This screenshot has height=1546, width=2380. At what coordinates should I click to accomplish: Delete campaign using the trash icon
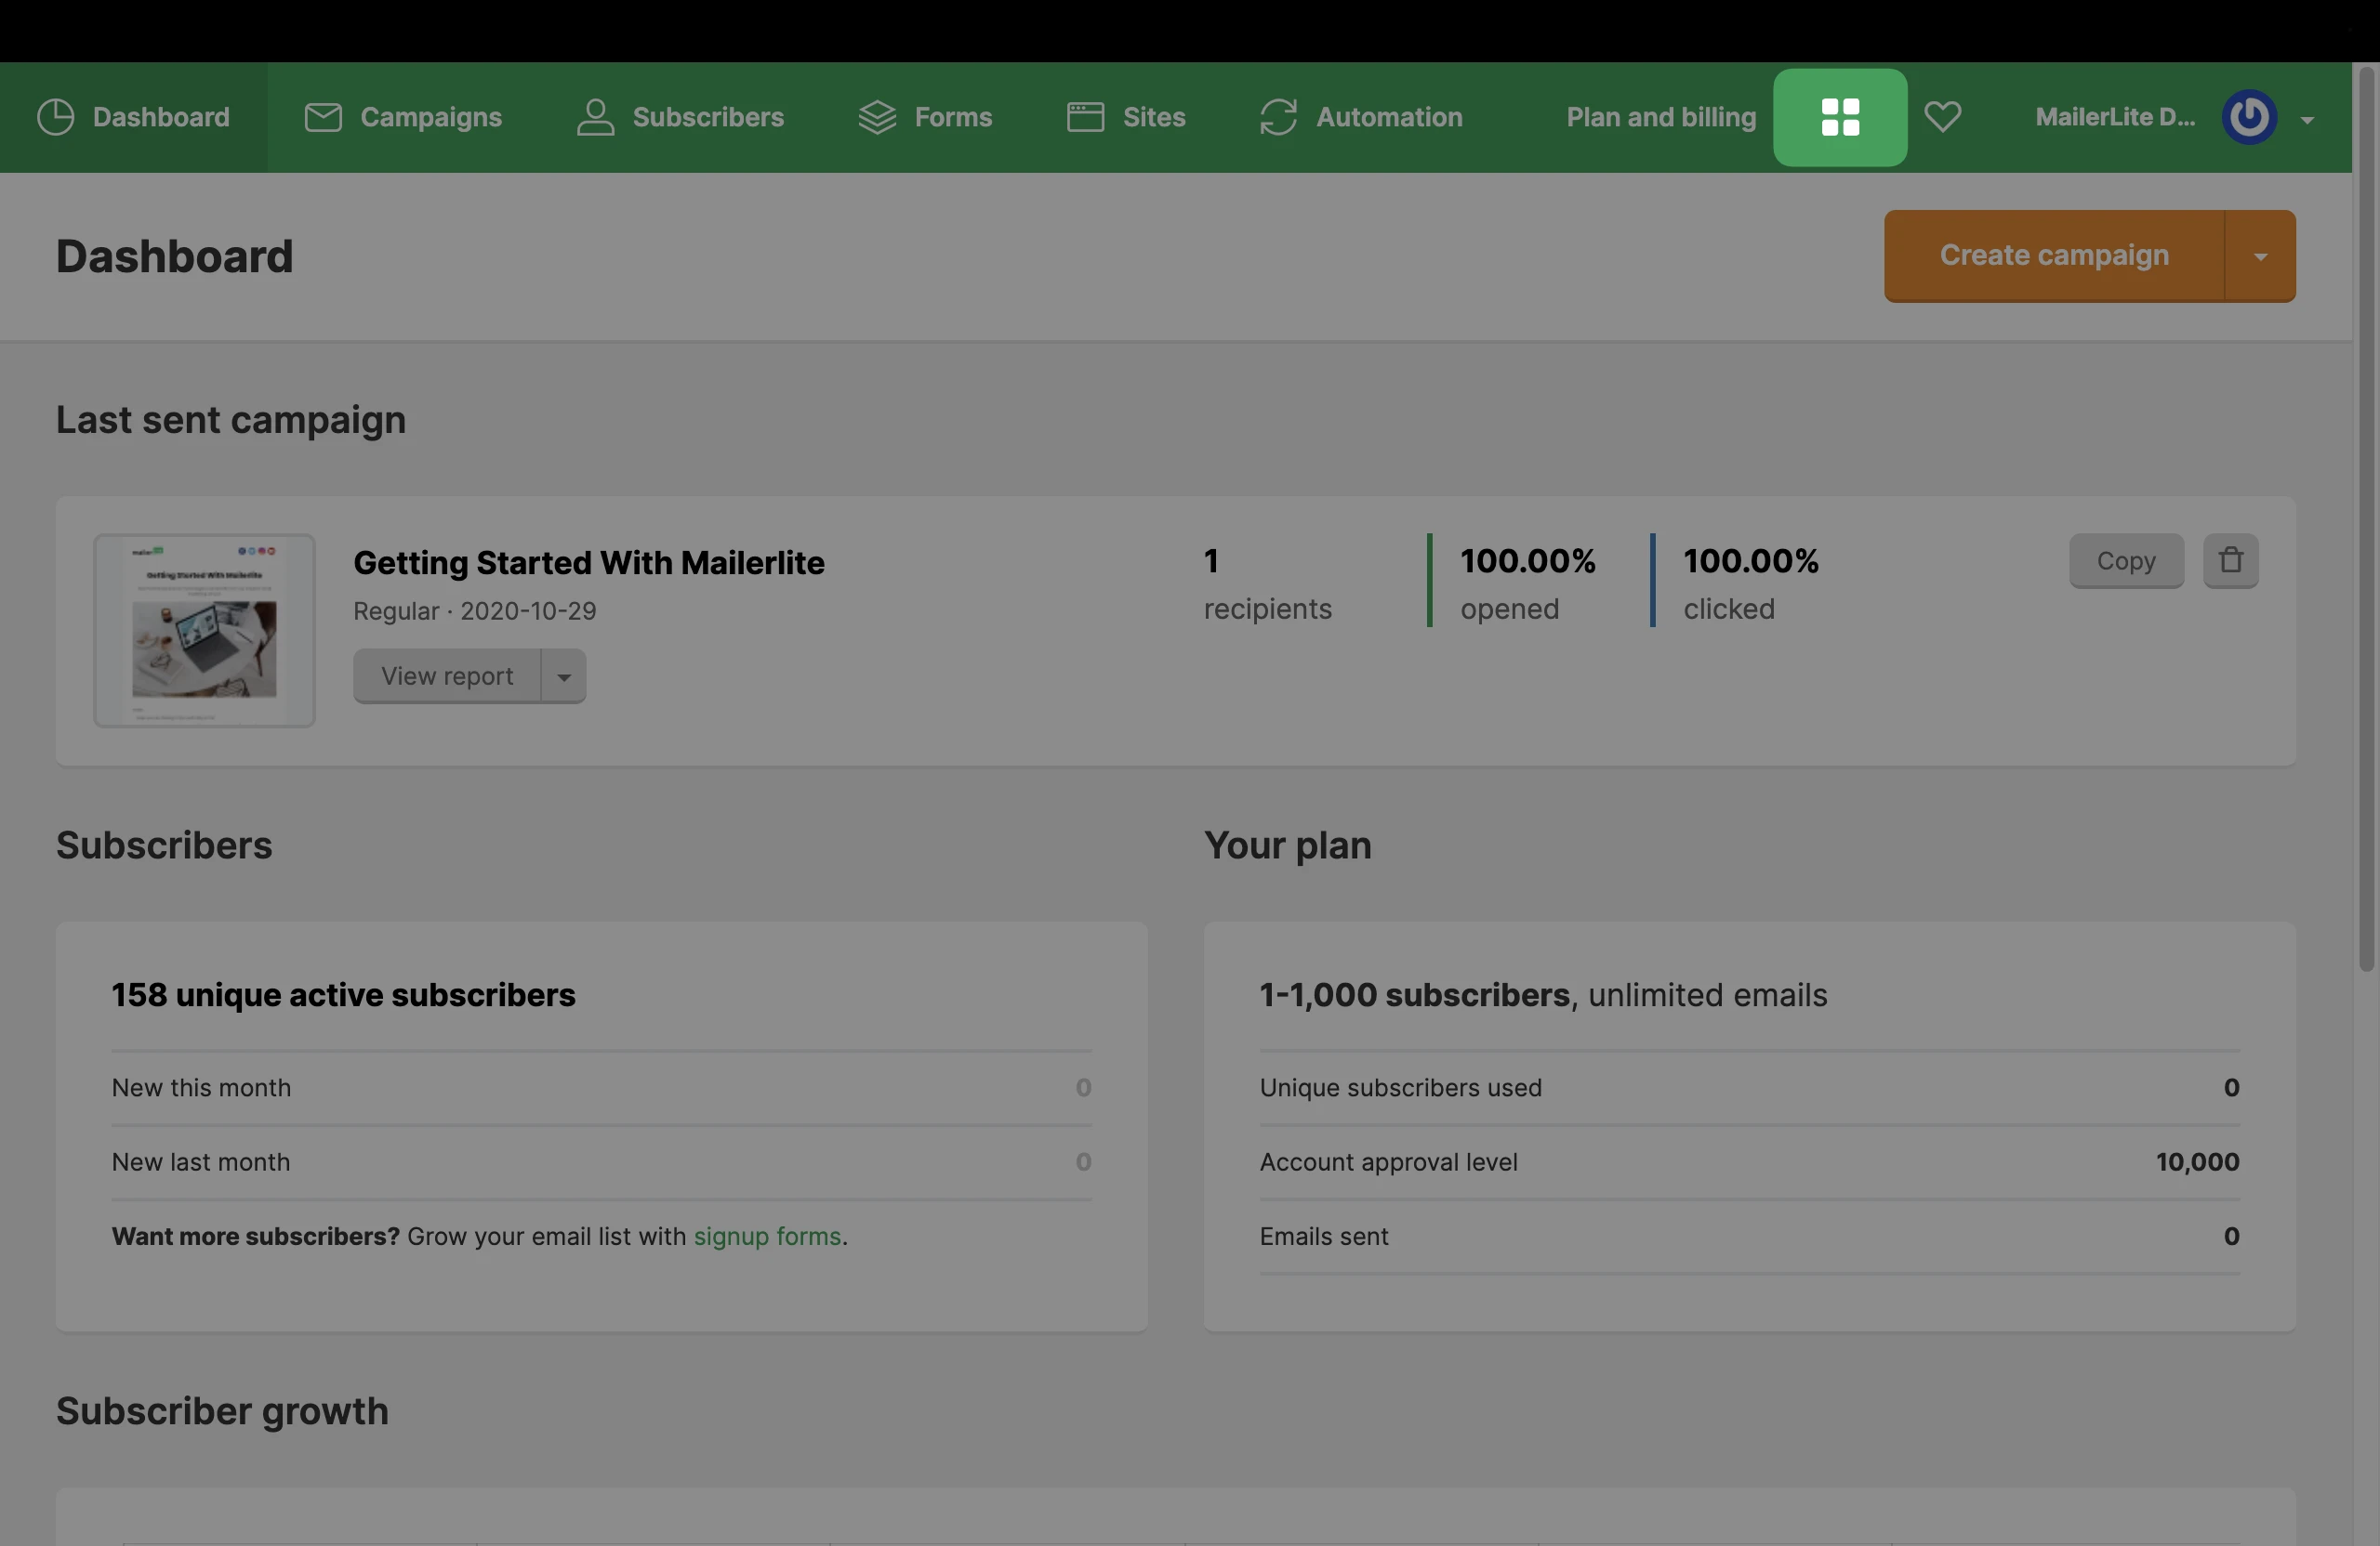pos(2230,560)
